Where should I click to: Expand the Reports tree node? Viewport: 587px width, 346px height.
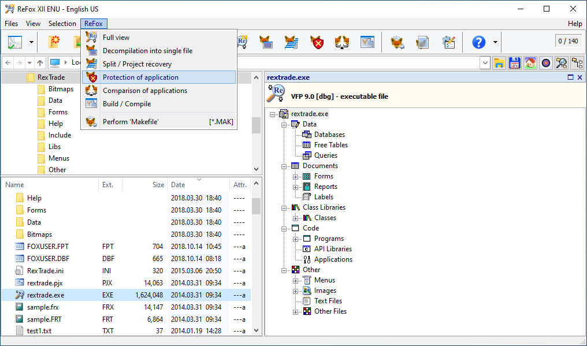(295, 187)
